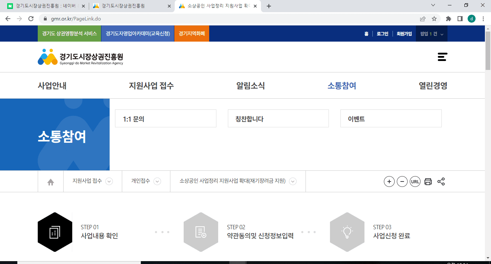
Task: Click the 경기도시장상권진흥원 logo
Action: 81,57
